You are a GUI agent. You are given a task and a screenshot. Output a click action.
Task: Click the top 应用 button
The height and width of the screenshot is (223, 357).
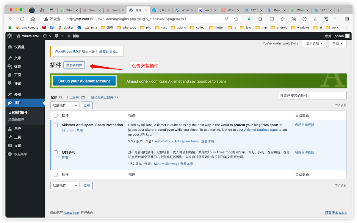tap(87, 105)
